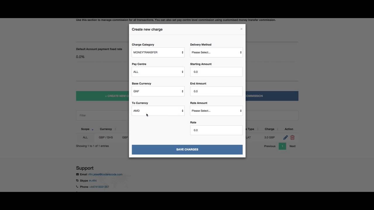Click the Action column header
This screenshot has width=374, height=210.
[289, 129]
